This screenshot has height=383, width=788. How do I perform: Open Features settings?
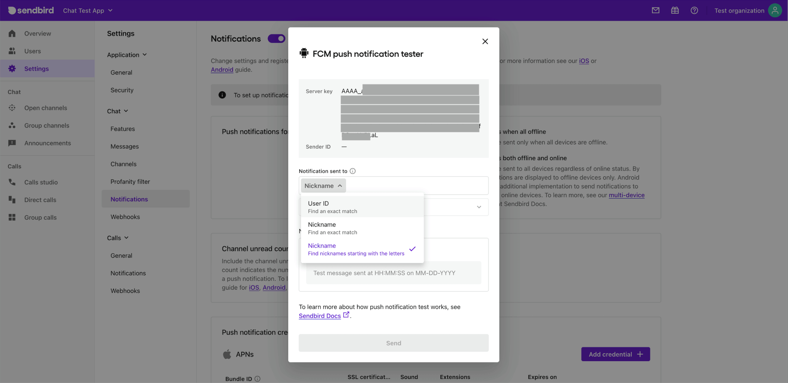pos(123,129)
